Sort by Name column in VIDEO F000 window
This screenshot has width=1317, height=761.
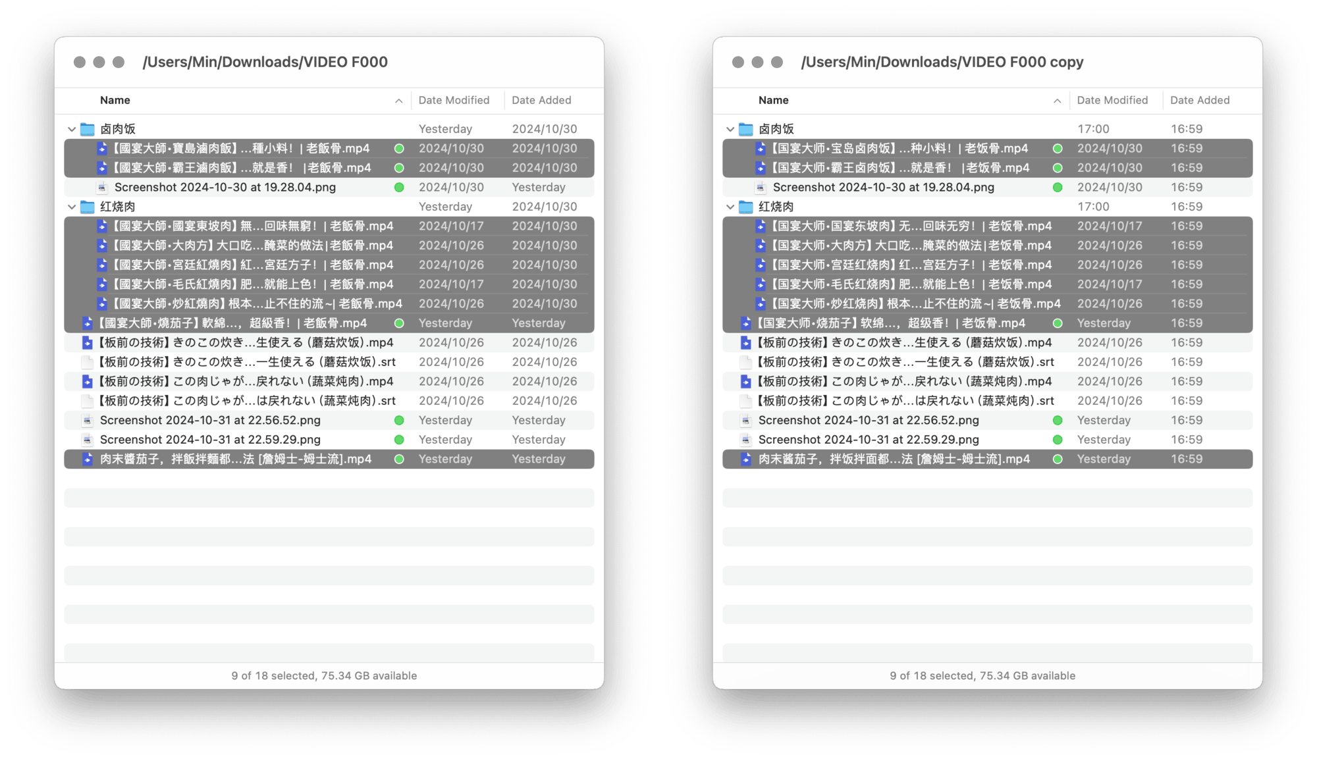tap(115, 100)
